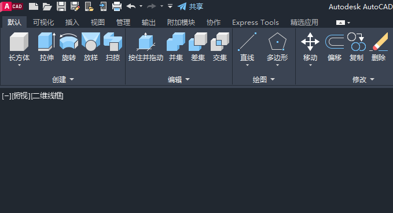The width and height of the screenshot is (393, 213).
Task: Expand the 多边形 dropdown arrow
Action: (277, 65)
